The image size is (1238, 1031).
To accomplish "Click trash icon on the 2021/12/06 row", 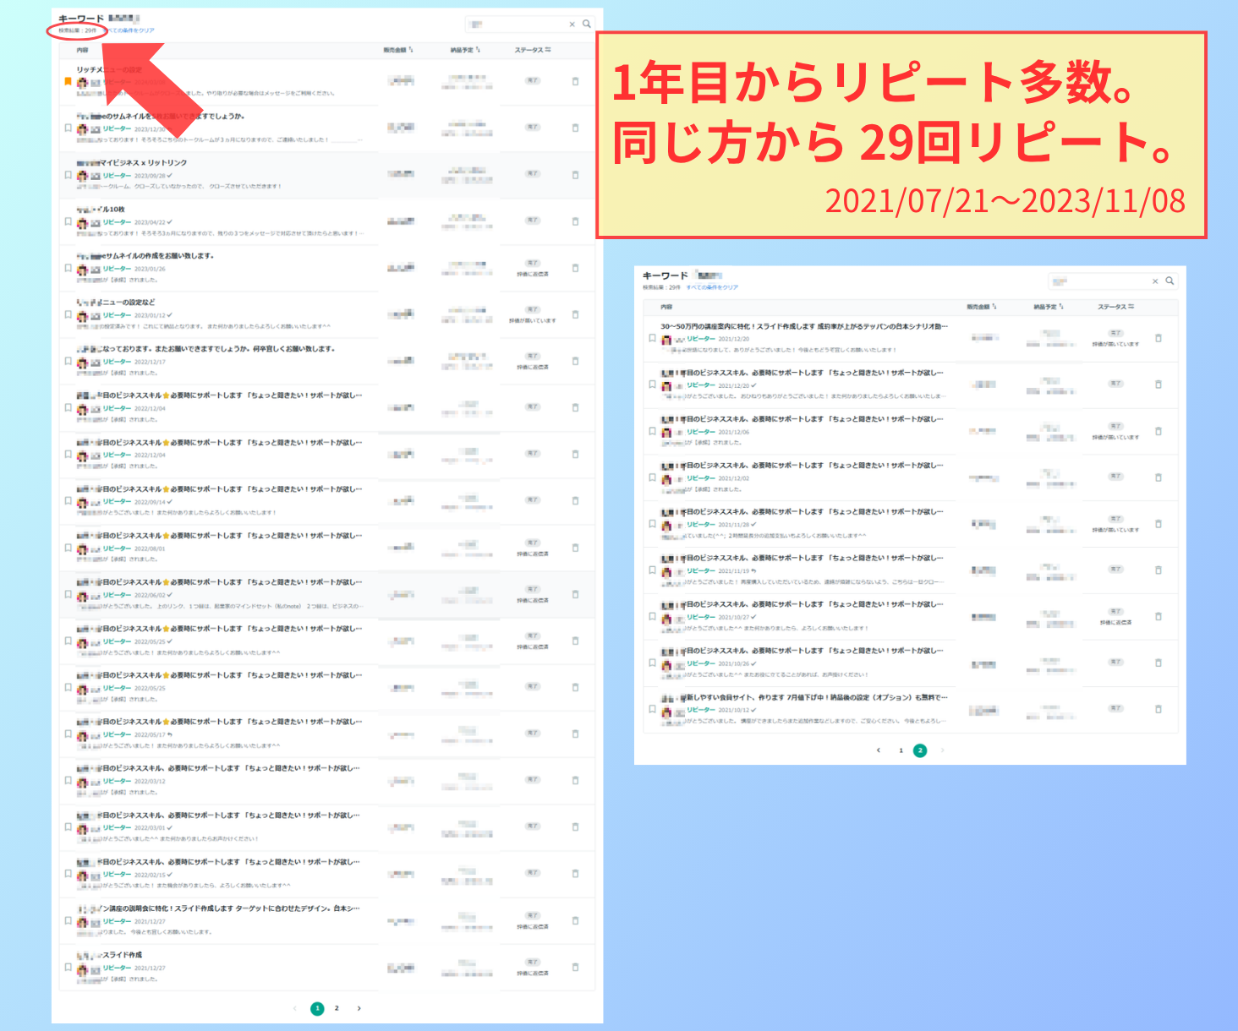I will (1159, 431).
